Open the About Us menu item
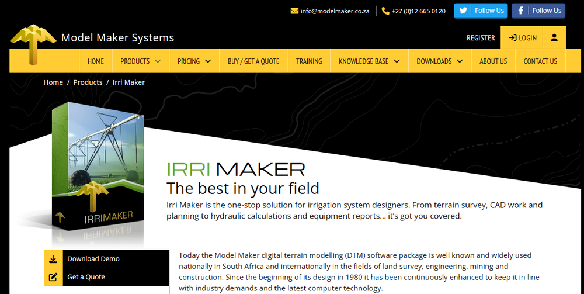The width and height of the screenshot is (584, 294). [493, 61]
